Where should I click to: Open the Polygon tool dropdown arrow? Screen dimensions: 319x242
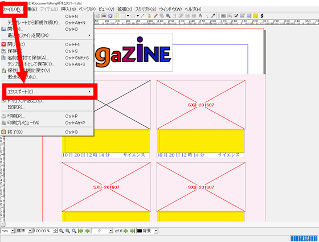tap(138, 16)
